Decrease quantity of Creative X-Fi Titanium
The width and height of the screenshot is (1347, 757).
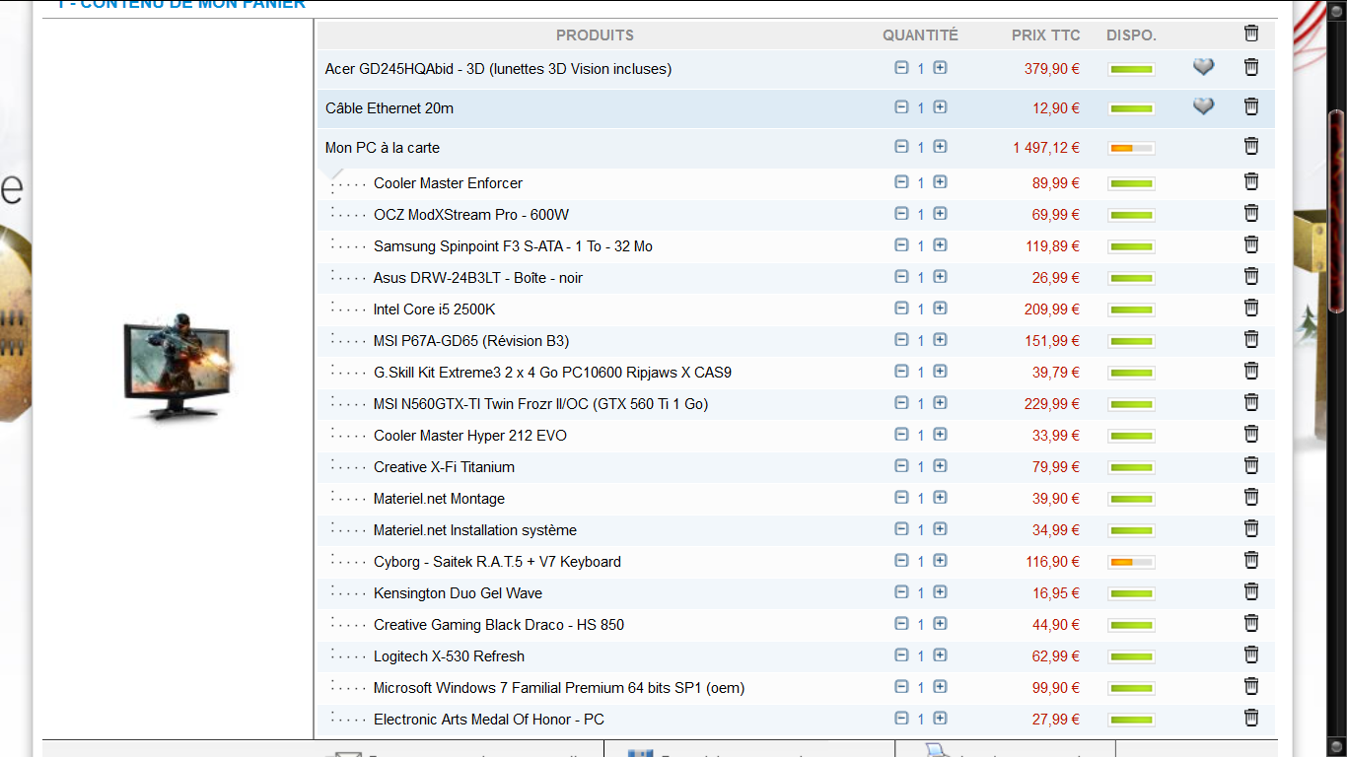coord(901,466)
